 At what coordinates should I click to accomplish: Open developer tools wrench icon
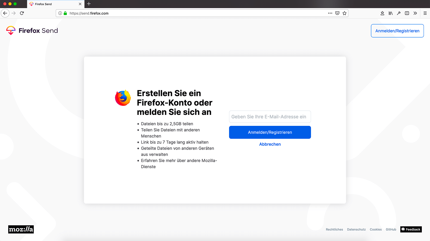coord(399,13)
